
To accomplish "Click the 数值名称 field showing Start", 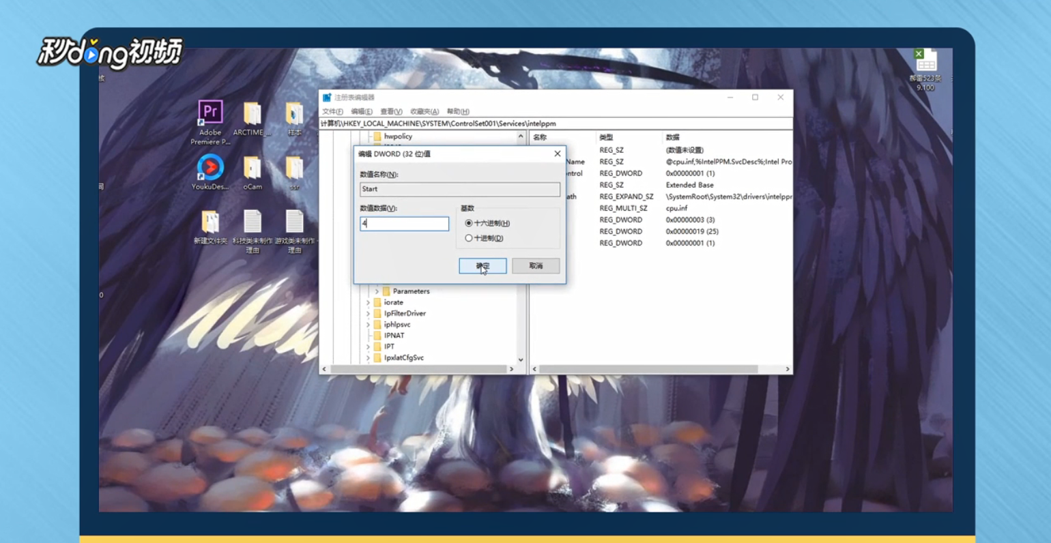I will click(460, 189).
